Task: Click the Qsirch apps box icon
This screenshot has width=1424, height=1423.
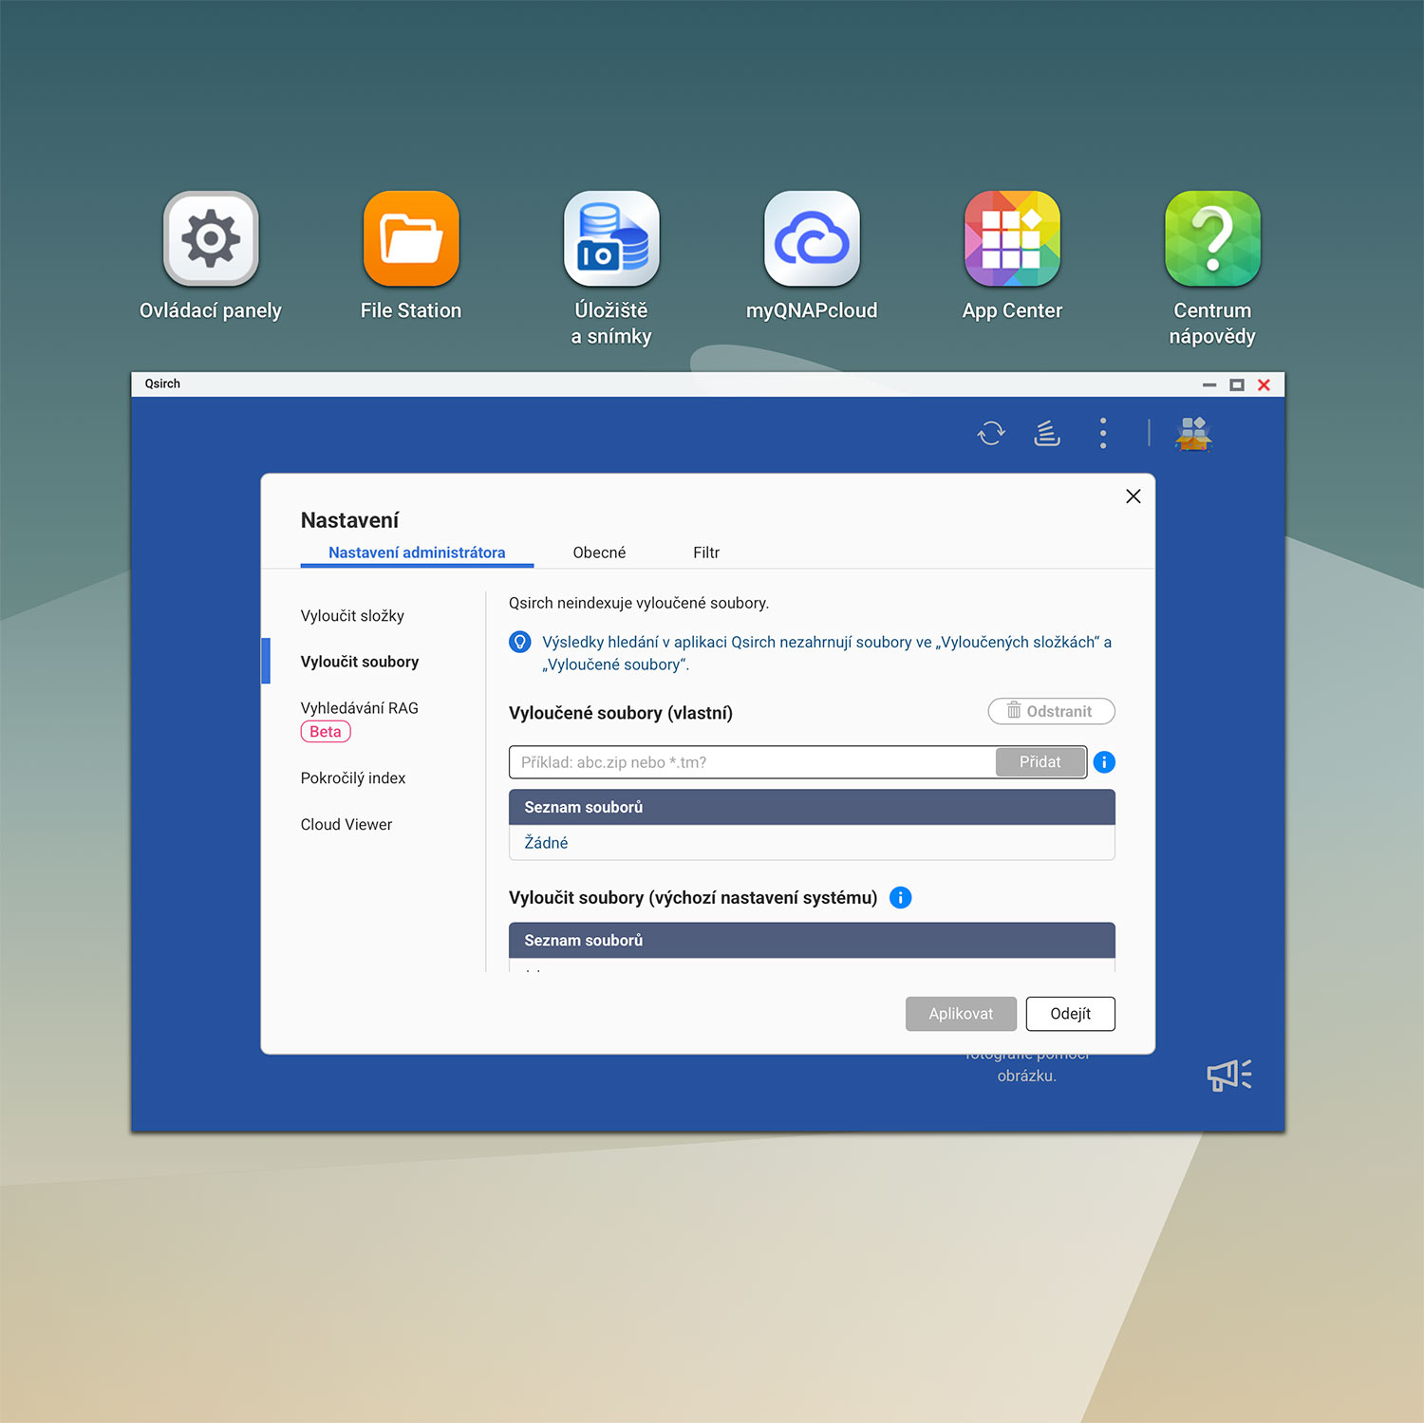Action: 1193,433
